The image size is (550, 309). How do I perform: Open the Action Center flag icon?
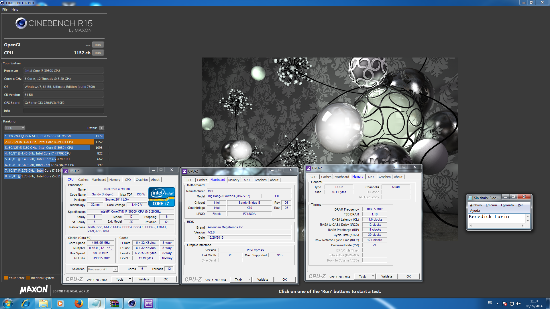click(x=505, y=304)
